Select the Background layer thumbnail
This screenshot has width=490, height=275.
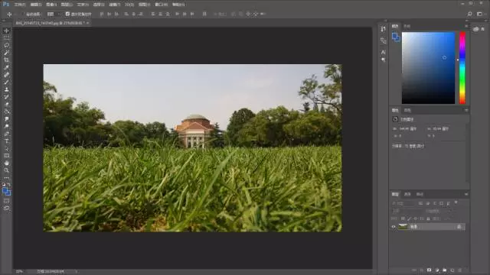[x=403, y=227]
